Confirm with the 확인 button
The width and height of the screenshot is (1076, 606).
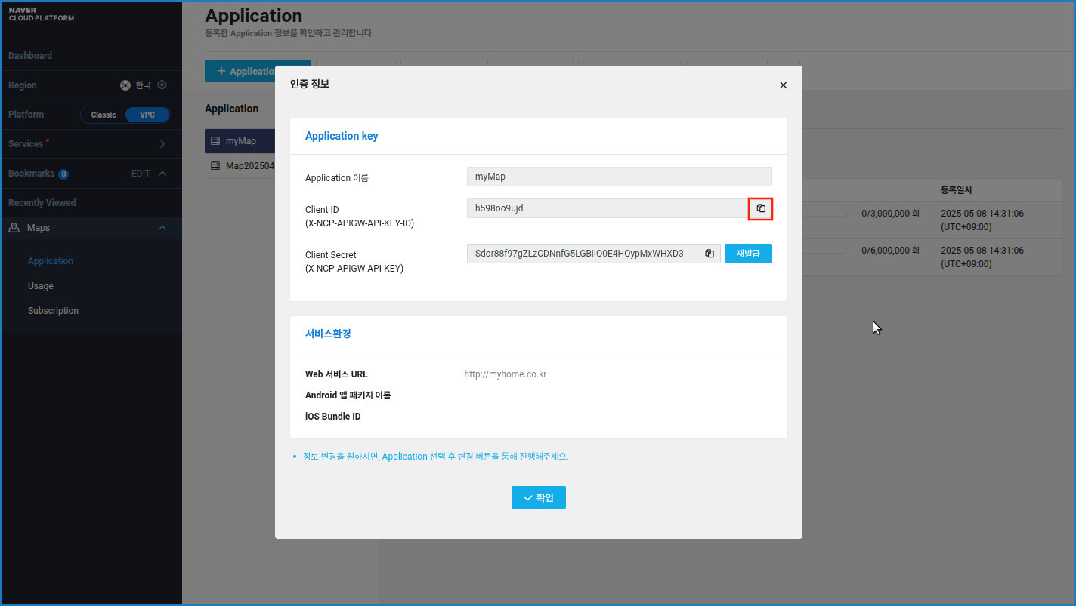click(x=538, y=497)
